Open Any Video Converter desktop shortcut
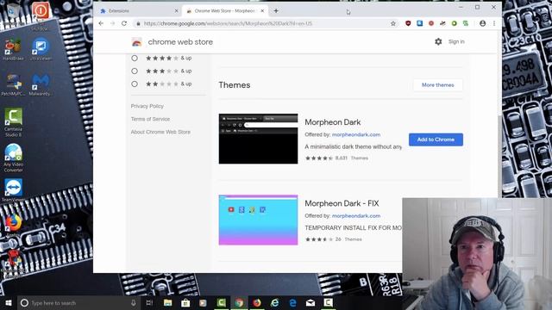The width and height of the screenshot is (552, 310). pyautogui.click(x=14, y=158)
